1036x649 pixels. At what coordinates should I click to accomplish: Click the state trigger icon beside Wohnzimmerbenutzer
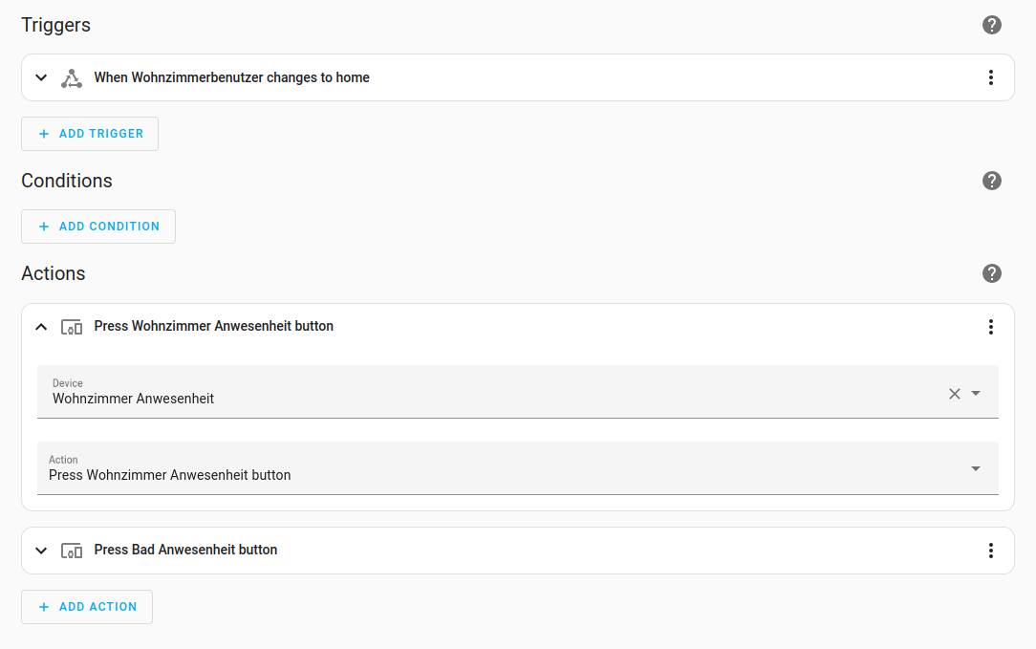[72, 78]
